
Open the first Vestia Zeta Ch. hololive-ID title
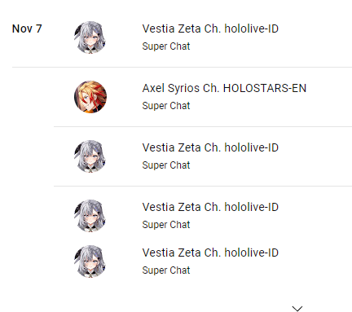click(x=210, y=29)
